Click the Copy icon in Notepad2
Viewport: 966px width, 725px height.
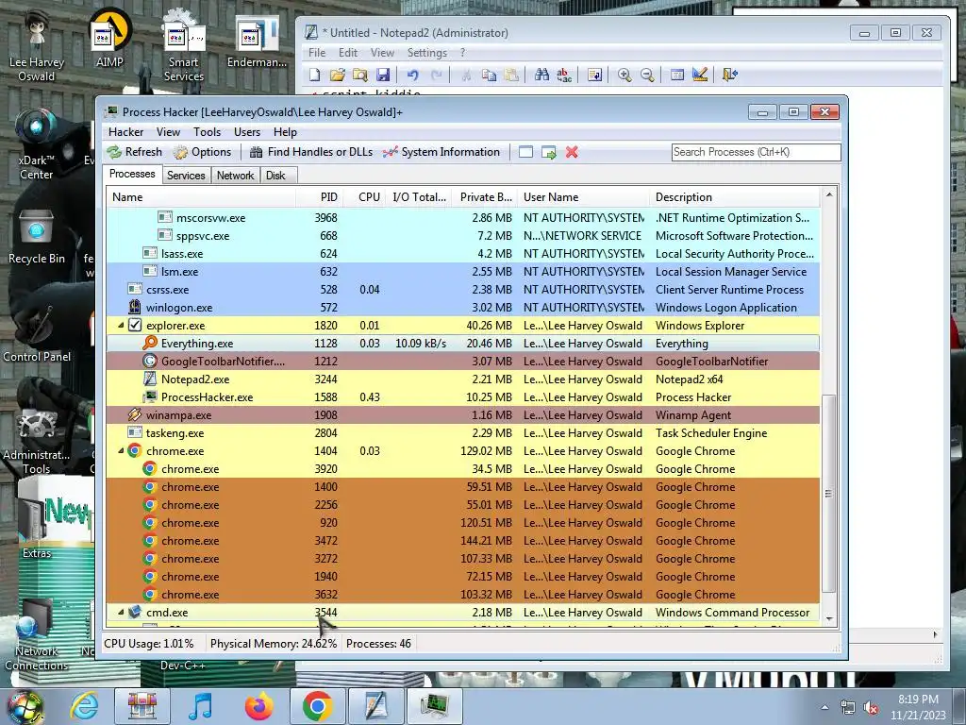pyautogui.click(x=490, y=76)
